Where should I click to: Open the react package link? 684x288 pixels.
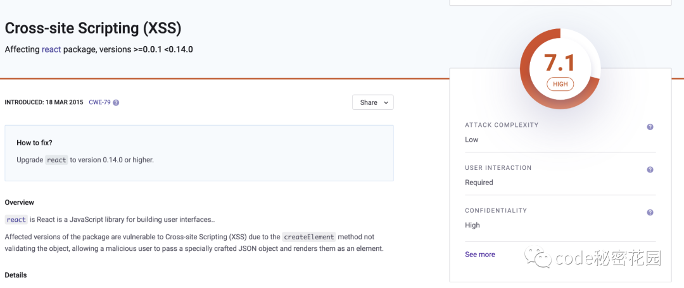pos(51,50)
